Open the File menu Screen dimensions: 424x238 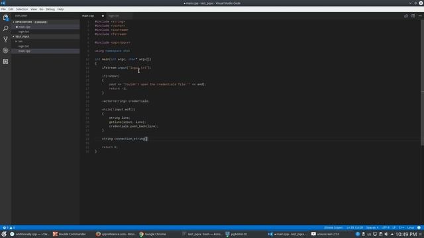(3, 9)
